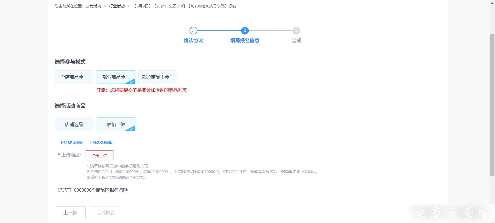Click the red notice 注意：您将要提交的是要参加活动的商品列表
Viewport: 495px width, 223px height.
pyautogui.click(x=142, y=90)
